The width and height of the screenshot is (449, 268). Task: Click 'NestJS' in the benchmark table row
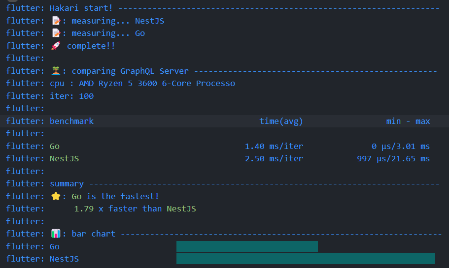click(x=64, y=158)
